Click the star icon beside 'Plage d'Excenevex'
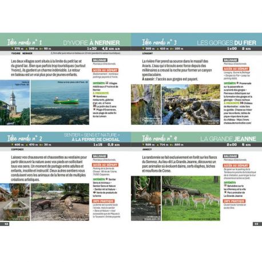This screenshot has width=262, height=262. click(94, 110)
